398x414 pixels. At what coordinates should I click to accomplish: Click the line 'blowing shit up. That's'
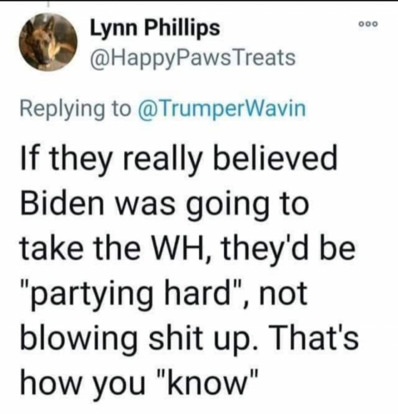point(189,339)
